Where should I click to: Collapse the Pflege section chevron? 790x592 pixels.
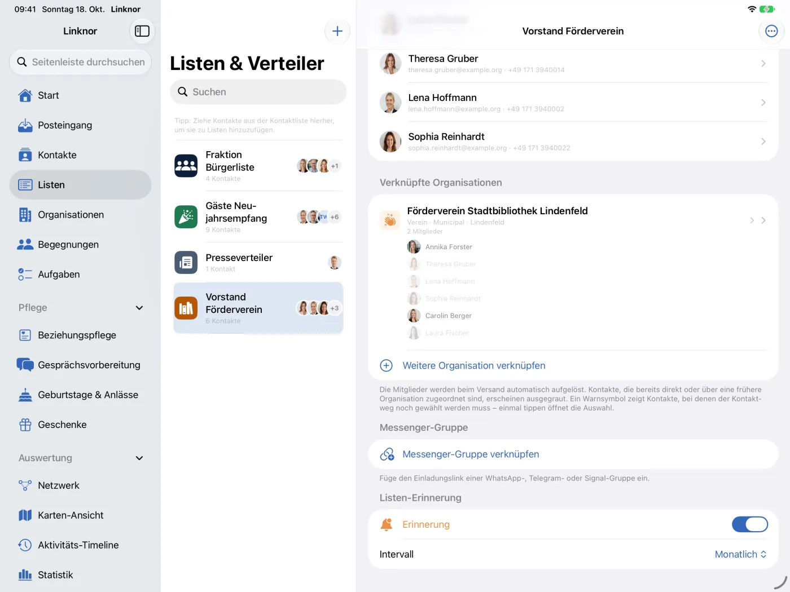[x=139, y=308]
